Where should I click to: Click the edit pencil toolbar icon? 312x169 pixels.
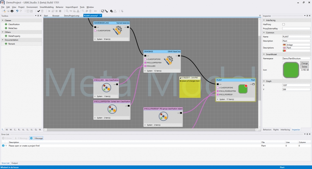tap(32, 11)
